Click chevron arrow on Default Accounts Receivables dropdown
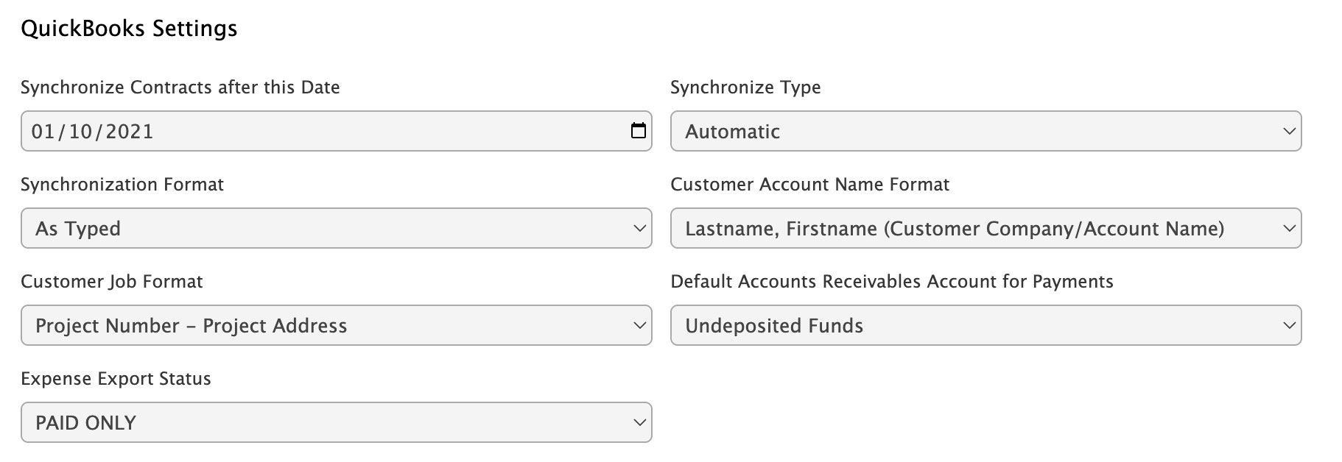This screenshot has width=1342, height=462. [x=1289, y=325]
